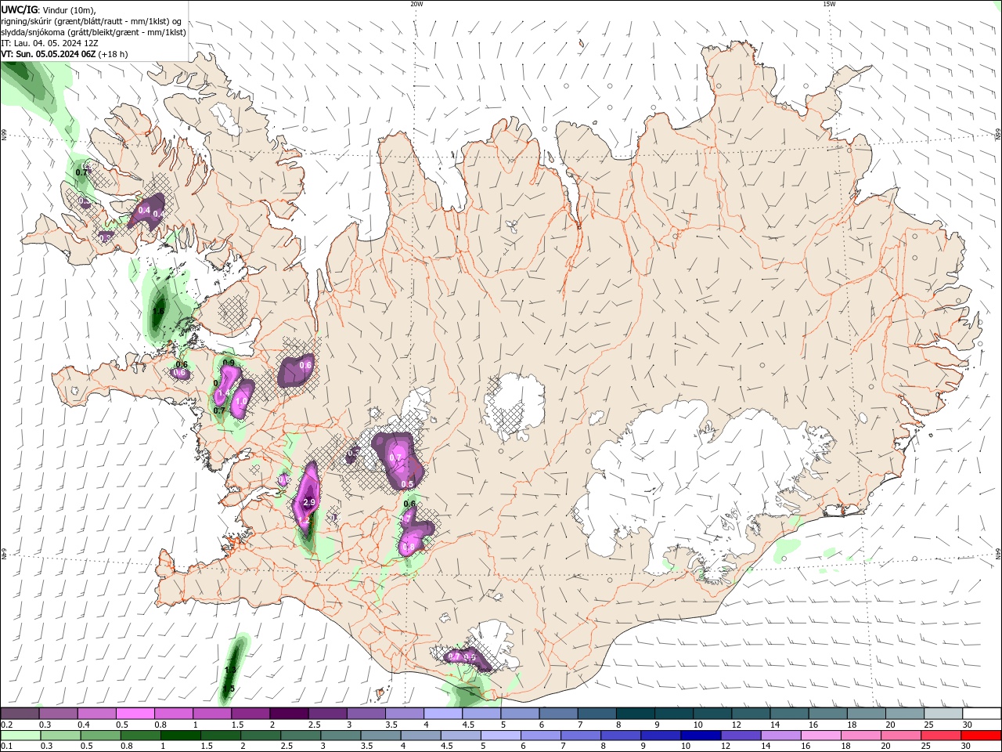Click the 2.9 precipitation value on the map
This screenshot has width=1002, height=752.
point(308,502)
